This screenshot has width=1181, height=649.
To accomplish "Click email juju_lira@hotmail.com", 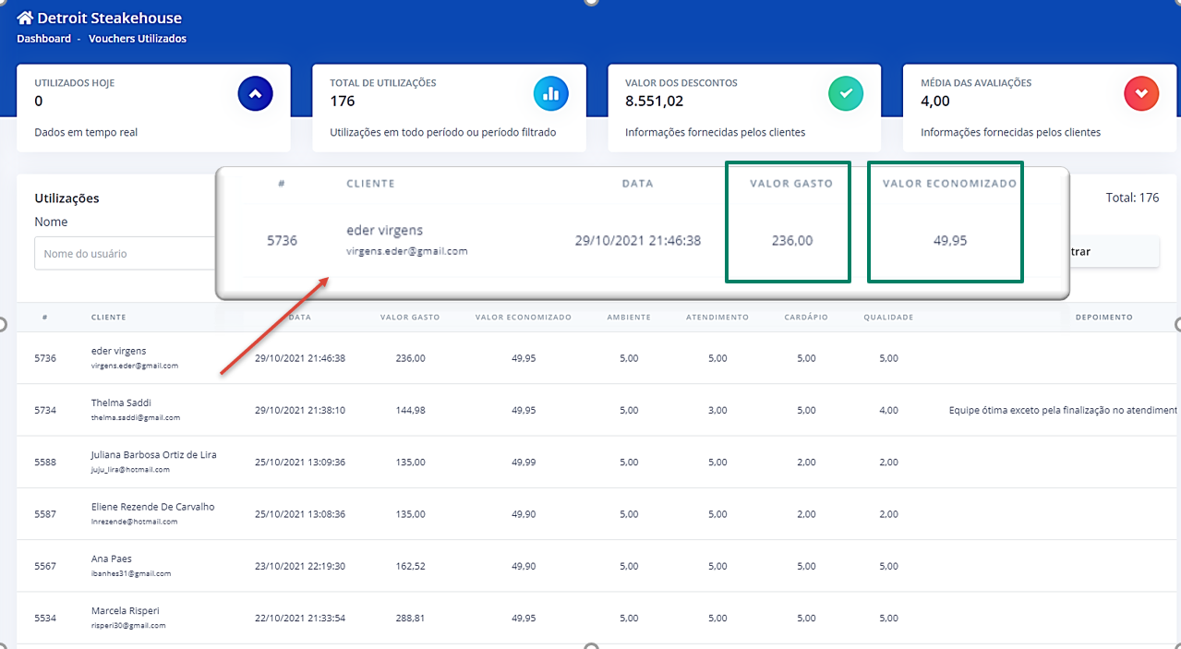I will (130, 470).
